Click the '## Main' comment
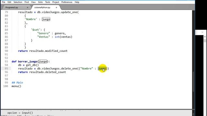This screenshot has height=116, width=207. [17, 82]
